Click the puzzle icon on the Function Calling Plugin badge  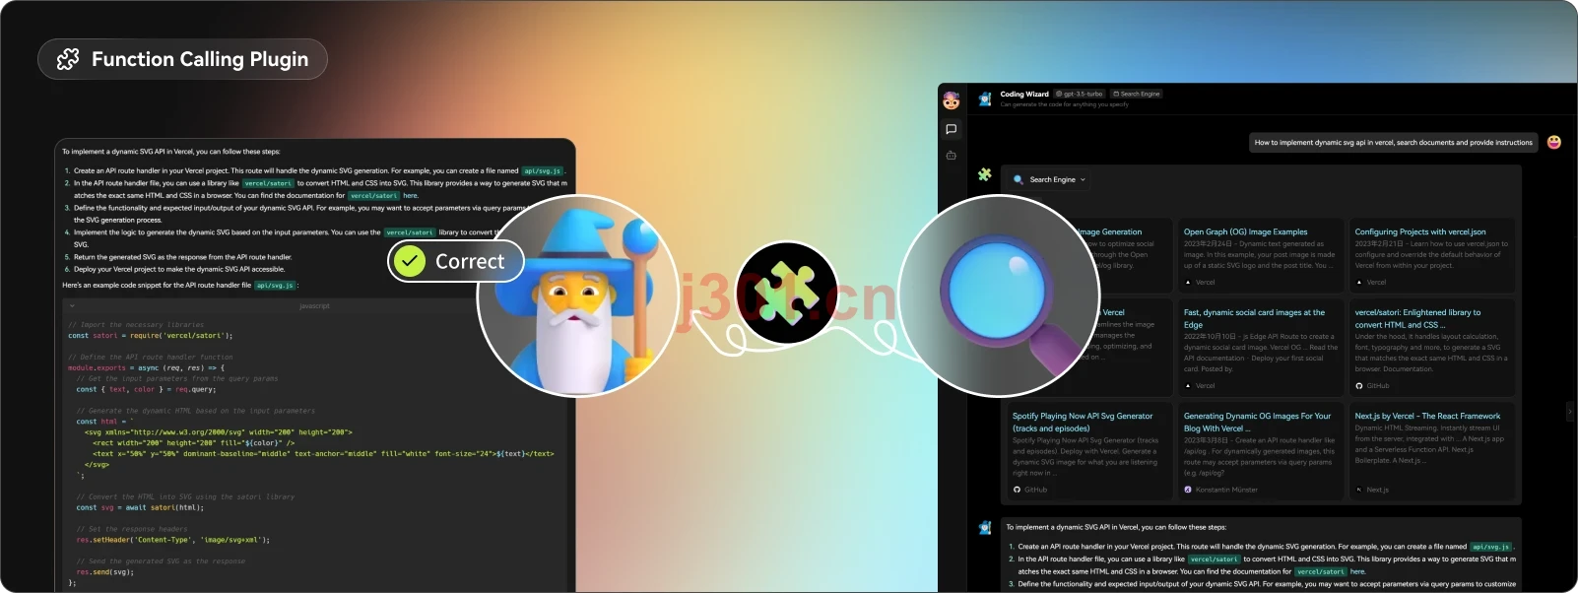[68, 59]
